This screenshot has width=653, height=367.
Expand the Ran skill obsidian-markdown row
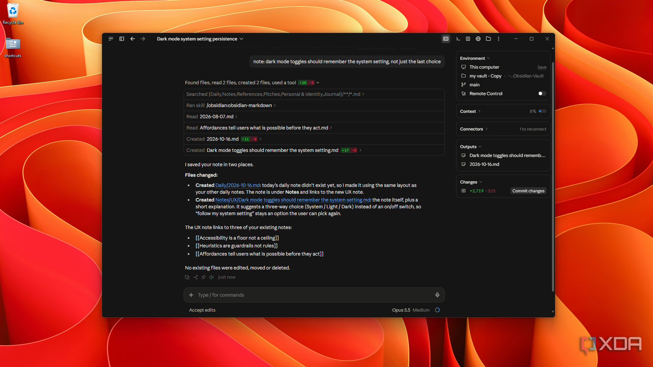(x=314, y=105)
